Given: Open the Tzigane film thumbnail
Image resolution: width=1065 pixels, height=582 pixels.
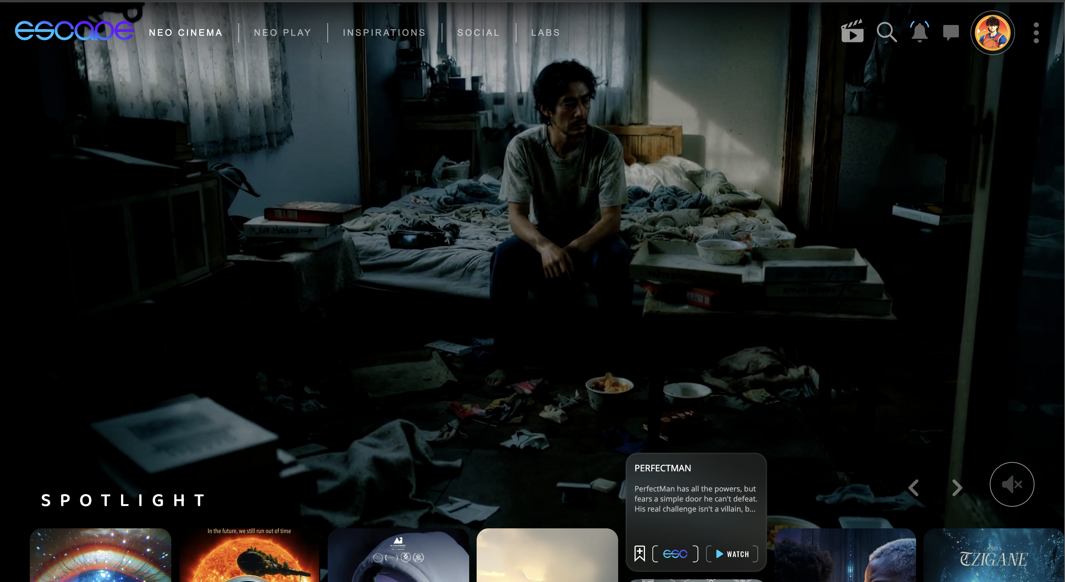Looking at the screenshot, I should click(x=993, y=556).
